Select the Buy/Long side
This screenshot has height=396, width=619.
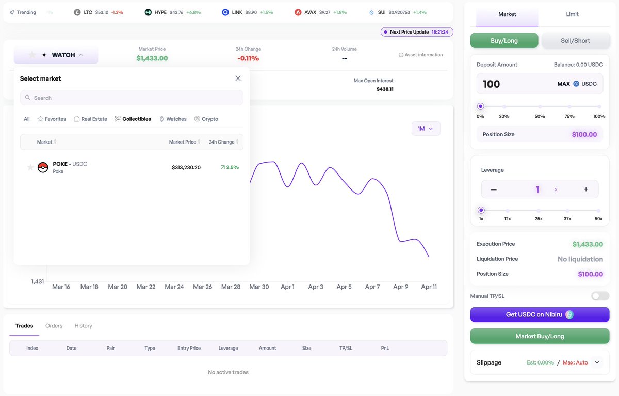[x=504, y=40]
